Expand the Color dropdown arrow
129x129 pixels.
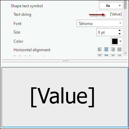(120, 41)
